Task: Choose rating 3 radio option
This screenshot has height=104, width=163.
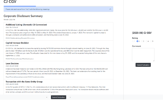Action: click(x=142, y=41)
